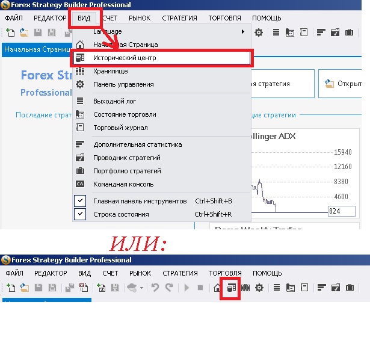Toggle Строка состояния checkbox
Viewport: 370px width, 343px height.
80,214
